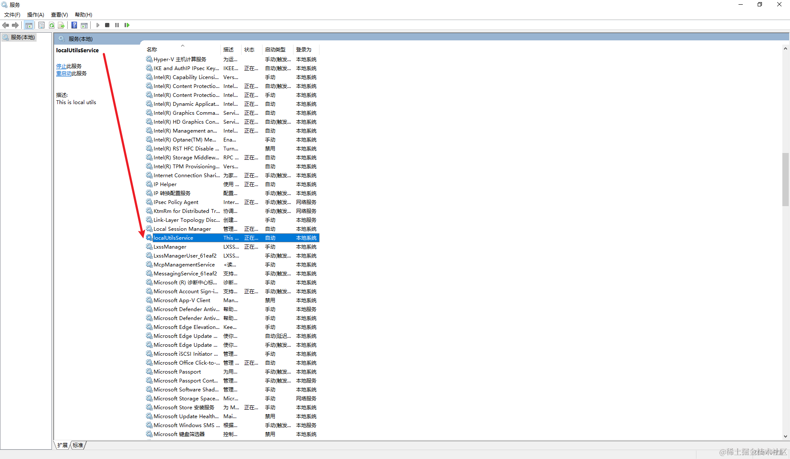Select the IP Helper service

pyautogui.click(x=232, y=184)
